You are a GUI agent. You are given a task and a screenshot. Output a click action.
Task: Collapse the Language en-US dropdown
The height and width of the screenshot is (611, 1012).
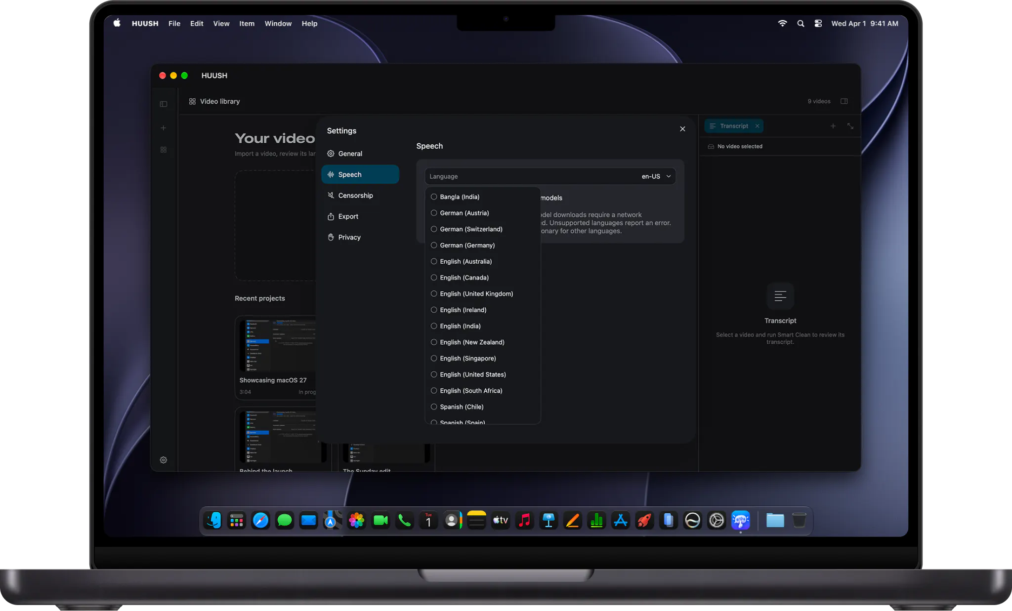(x=550, y=176)
